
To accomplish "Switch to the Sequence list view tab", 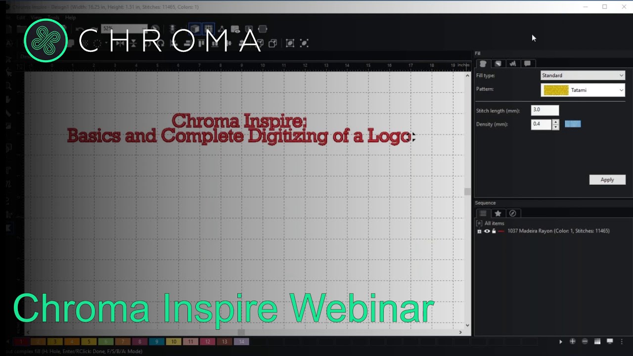I will pyautogui.click(x=483, y=213).
